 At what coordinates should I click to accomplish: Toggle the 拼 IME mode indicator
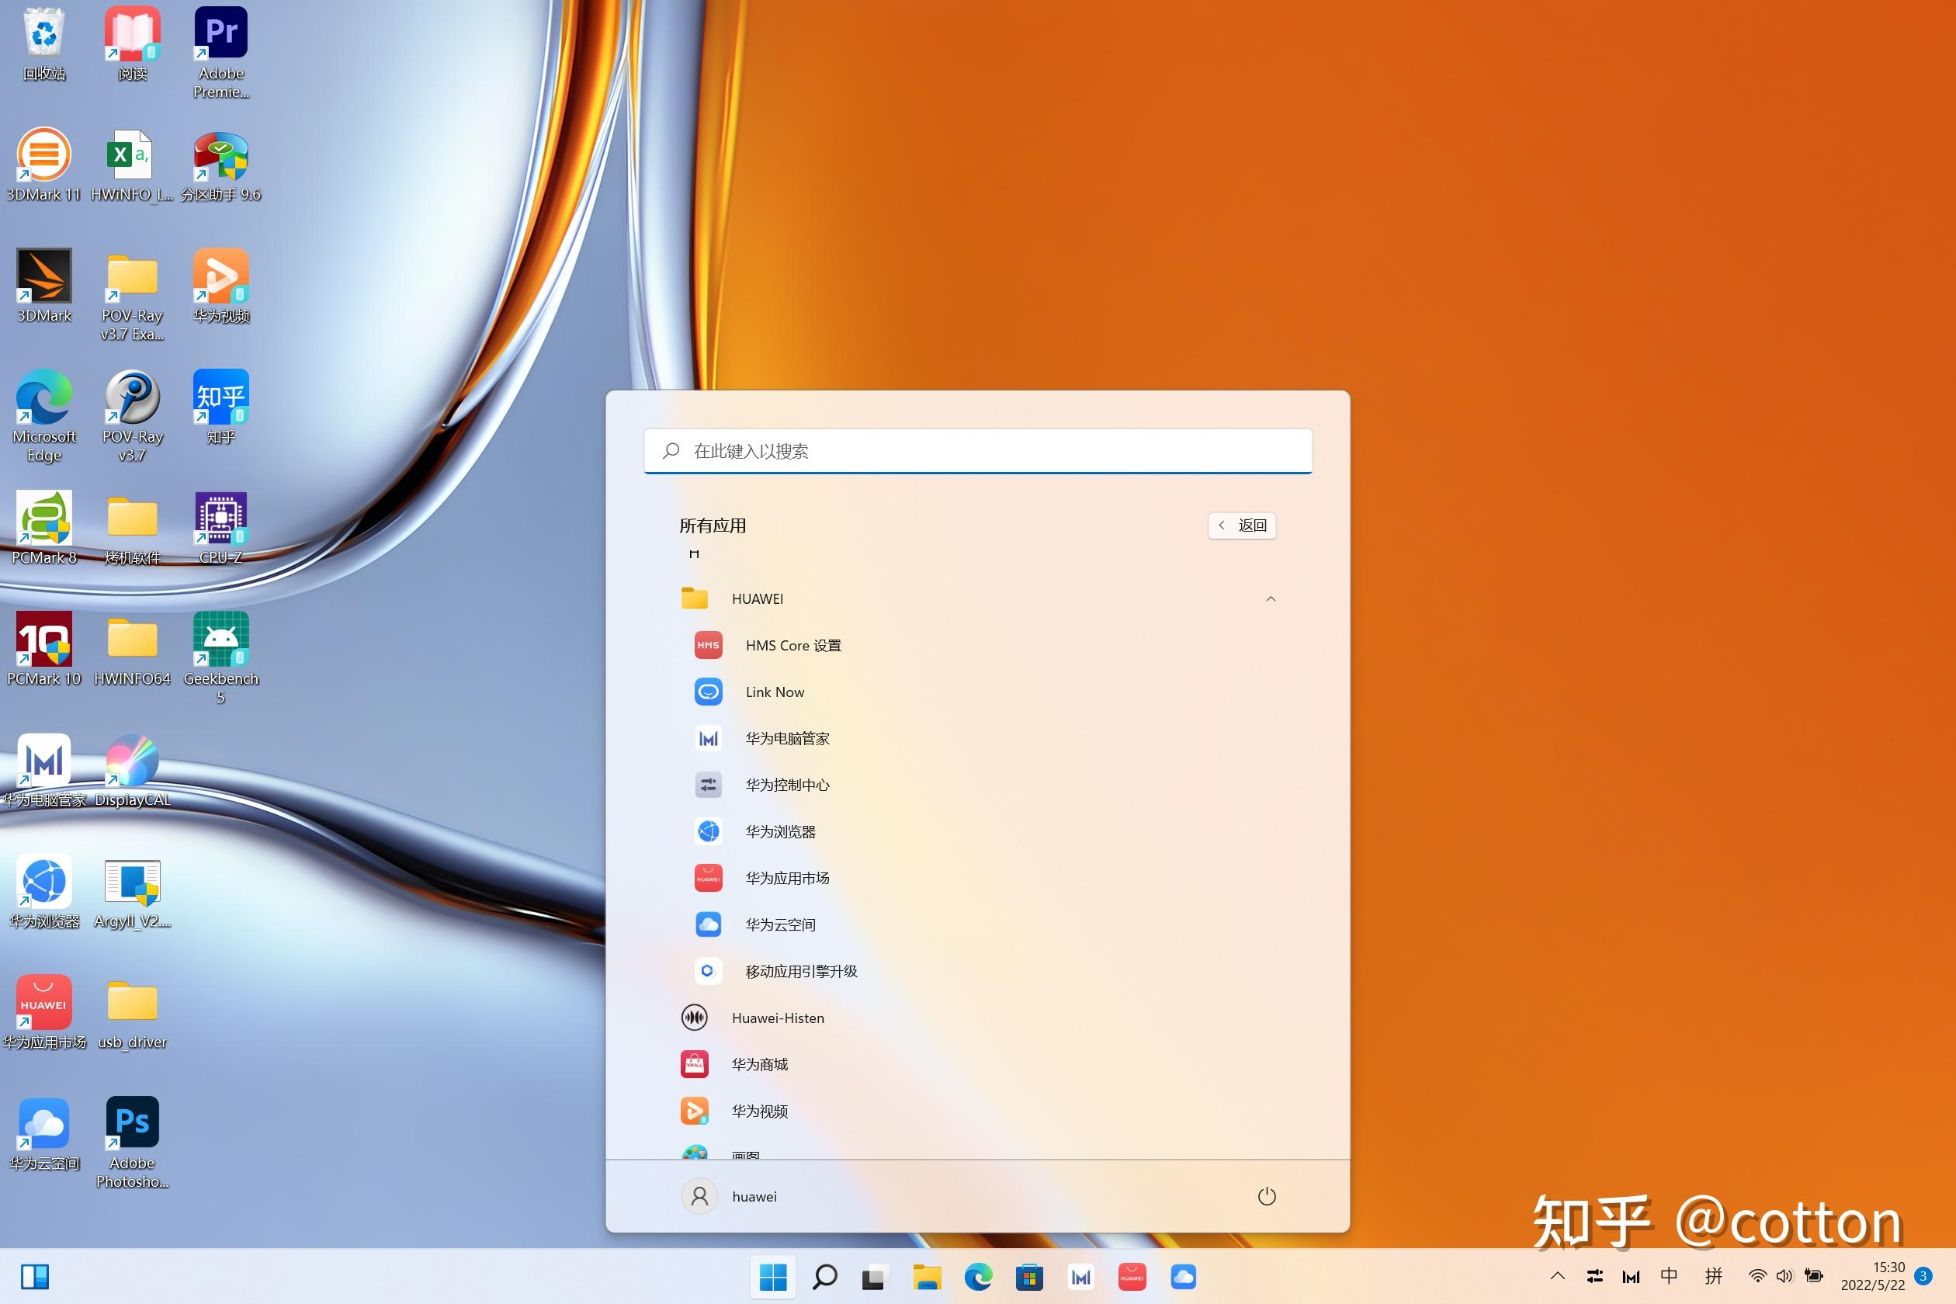(x=1713, y=1277)
